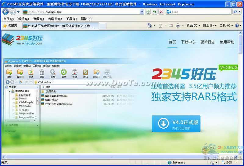The width and height of the screenshot is (244, 166).
Task: Click the V4.0正式版 download button
Action: (176, 124)
